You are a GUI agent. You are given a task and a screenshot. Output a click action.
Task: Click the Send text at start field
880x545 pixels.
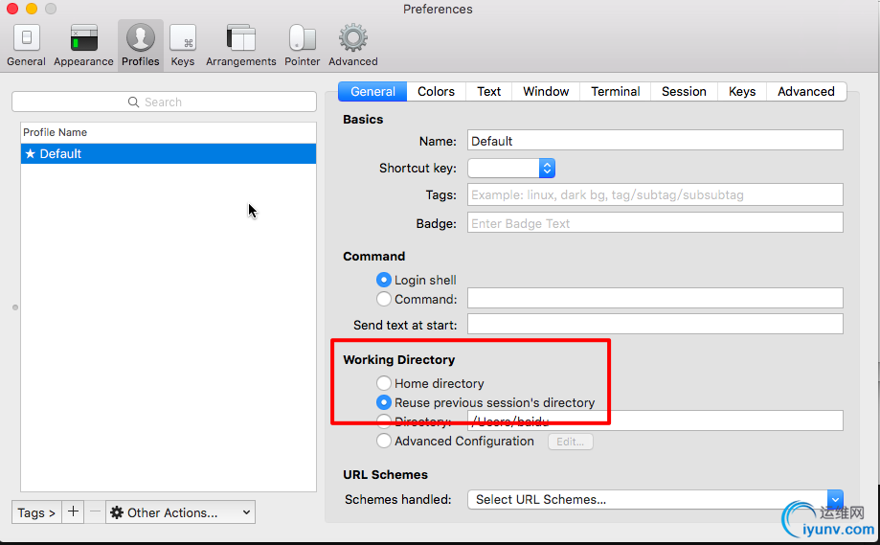coord(655,324)
